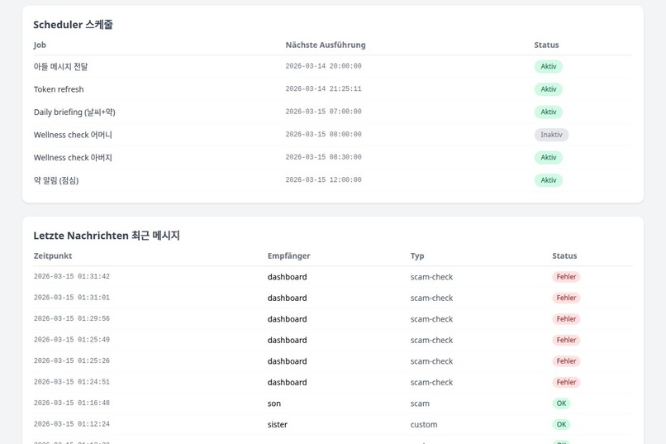Click the 2026-03-15 08:30:00 execution time
The width and height of the screenshot is (666, 444).
[323, 157]
